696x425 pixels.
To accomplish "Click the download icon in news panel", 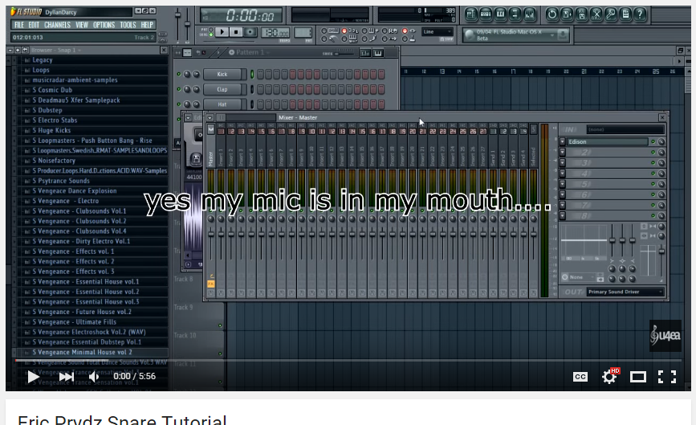I will click(x=563, y=35).
